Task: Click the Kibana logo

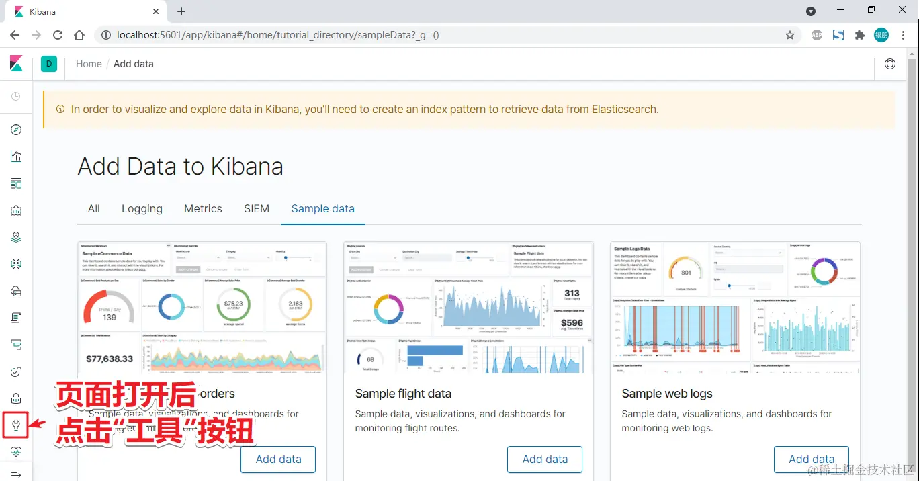Action: click(16, 64)
